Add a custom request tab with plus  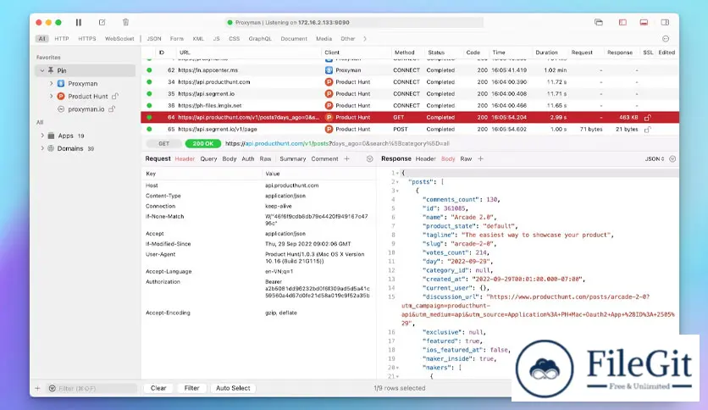tap(346, 159)
